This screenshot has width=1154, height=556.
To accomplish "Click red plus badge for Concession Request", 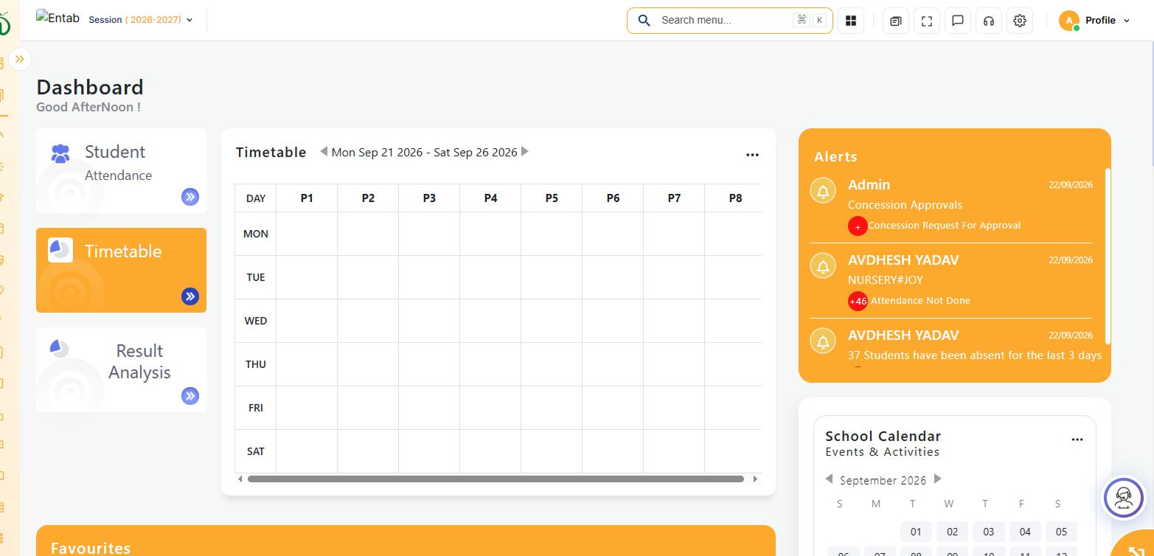I will click(x=858, y=226).
